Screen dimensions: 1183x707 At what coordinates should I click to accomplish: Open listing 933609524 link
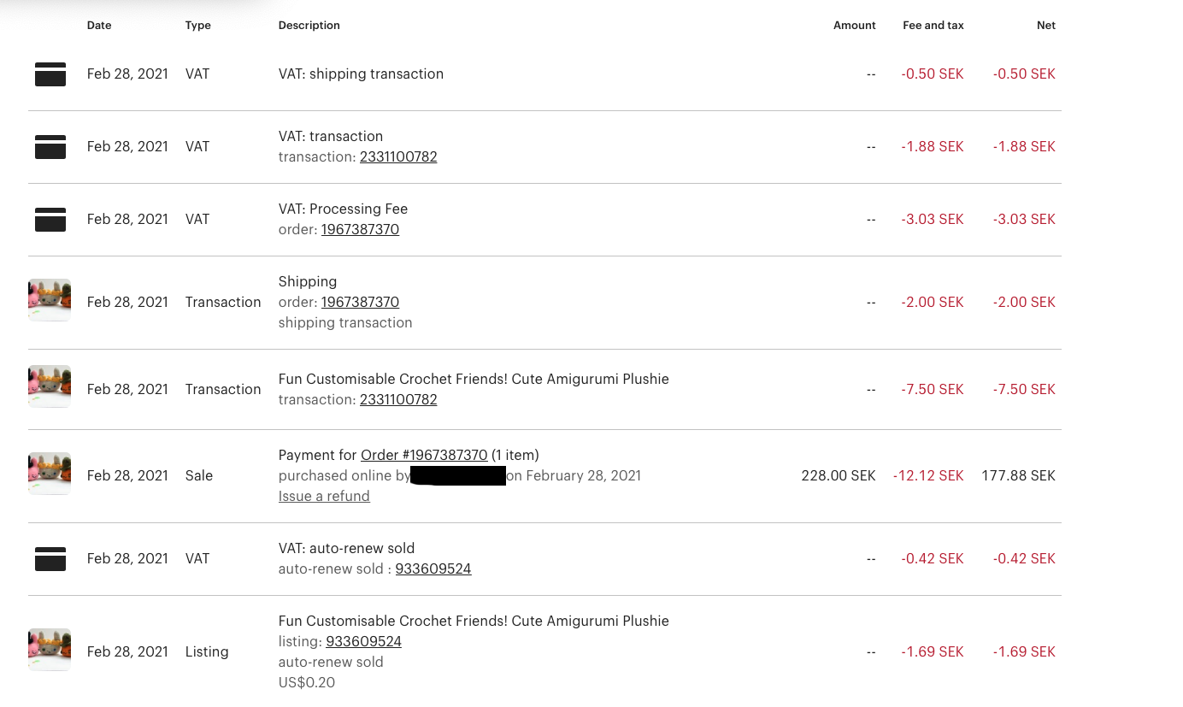(x=363, y=642)
